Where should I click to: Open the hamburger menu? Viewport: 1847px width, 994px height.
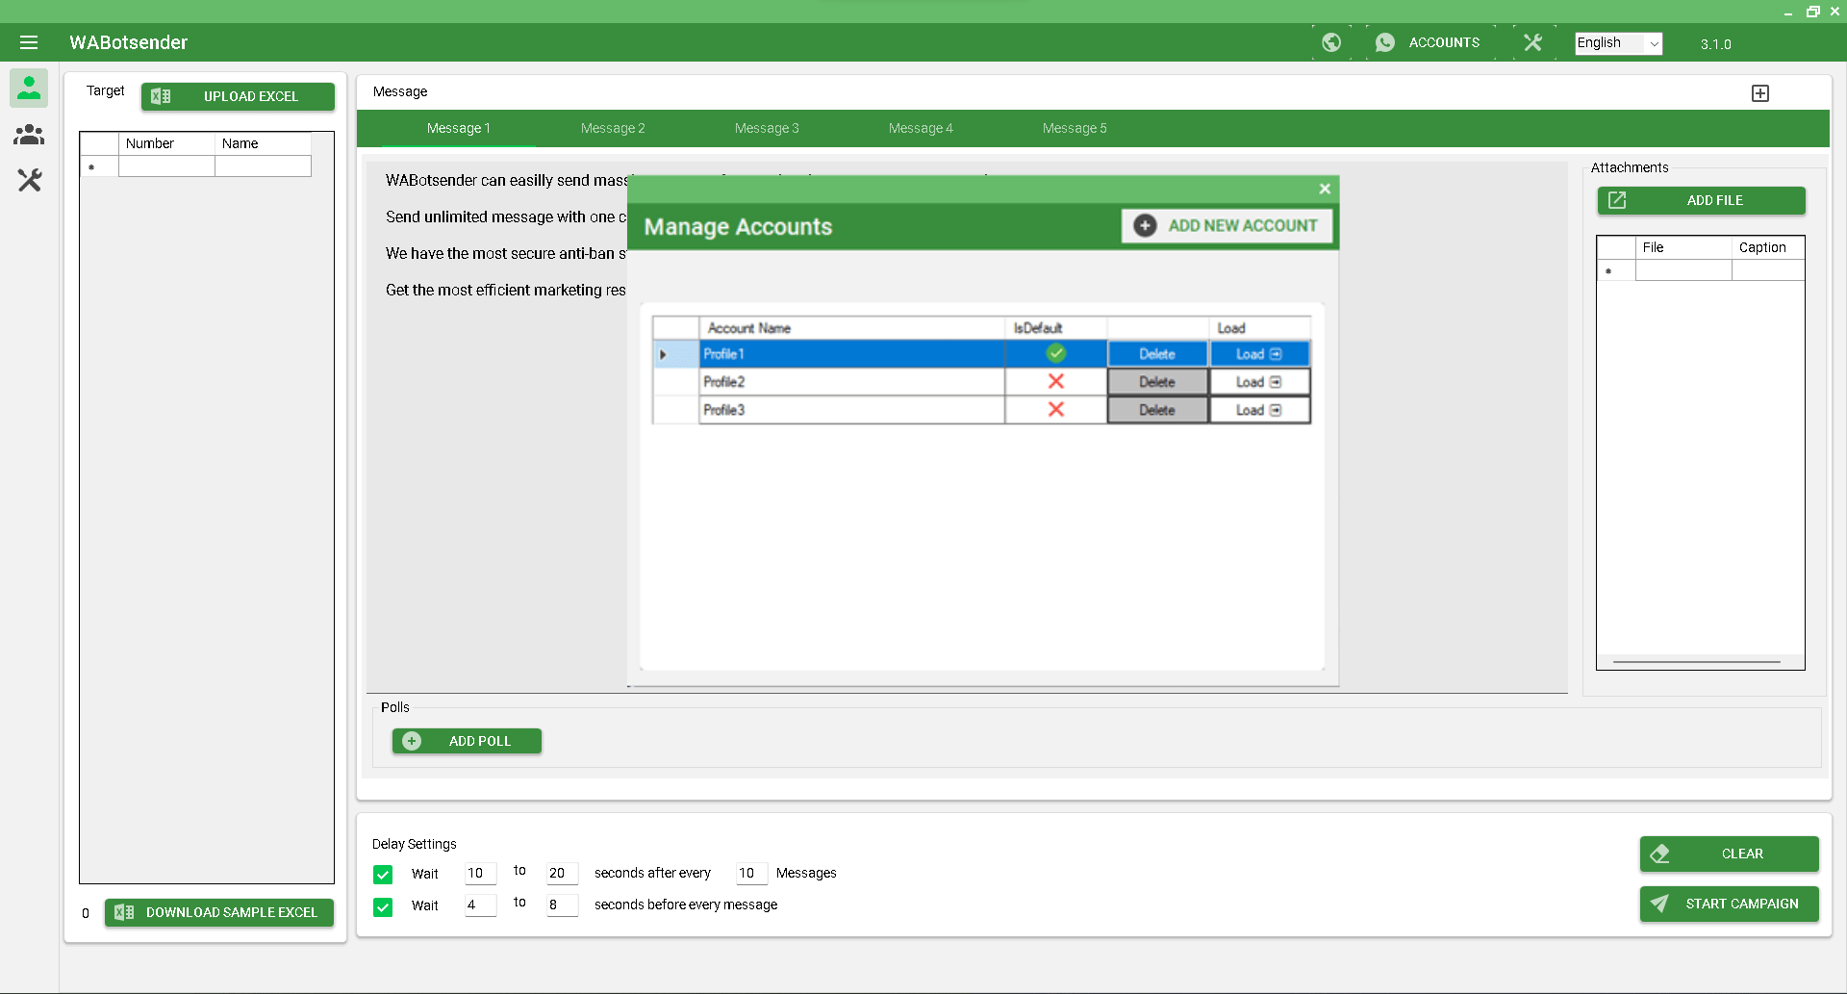(x=29, y=42)
